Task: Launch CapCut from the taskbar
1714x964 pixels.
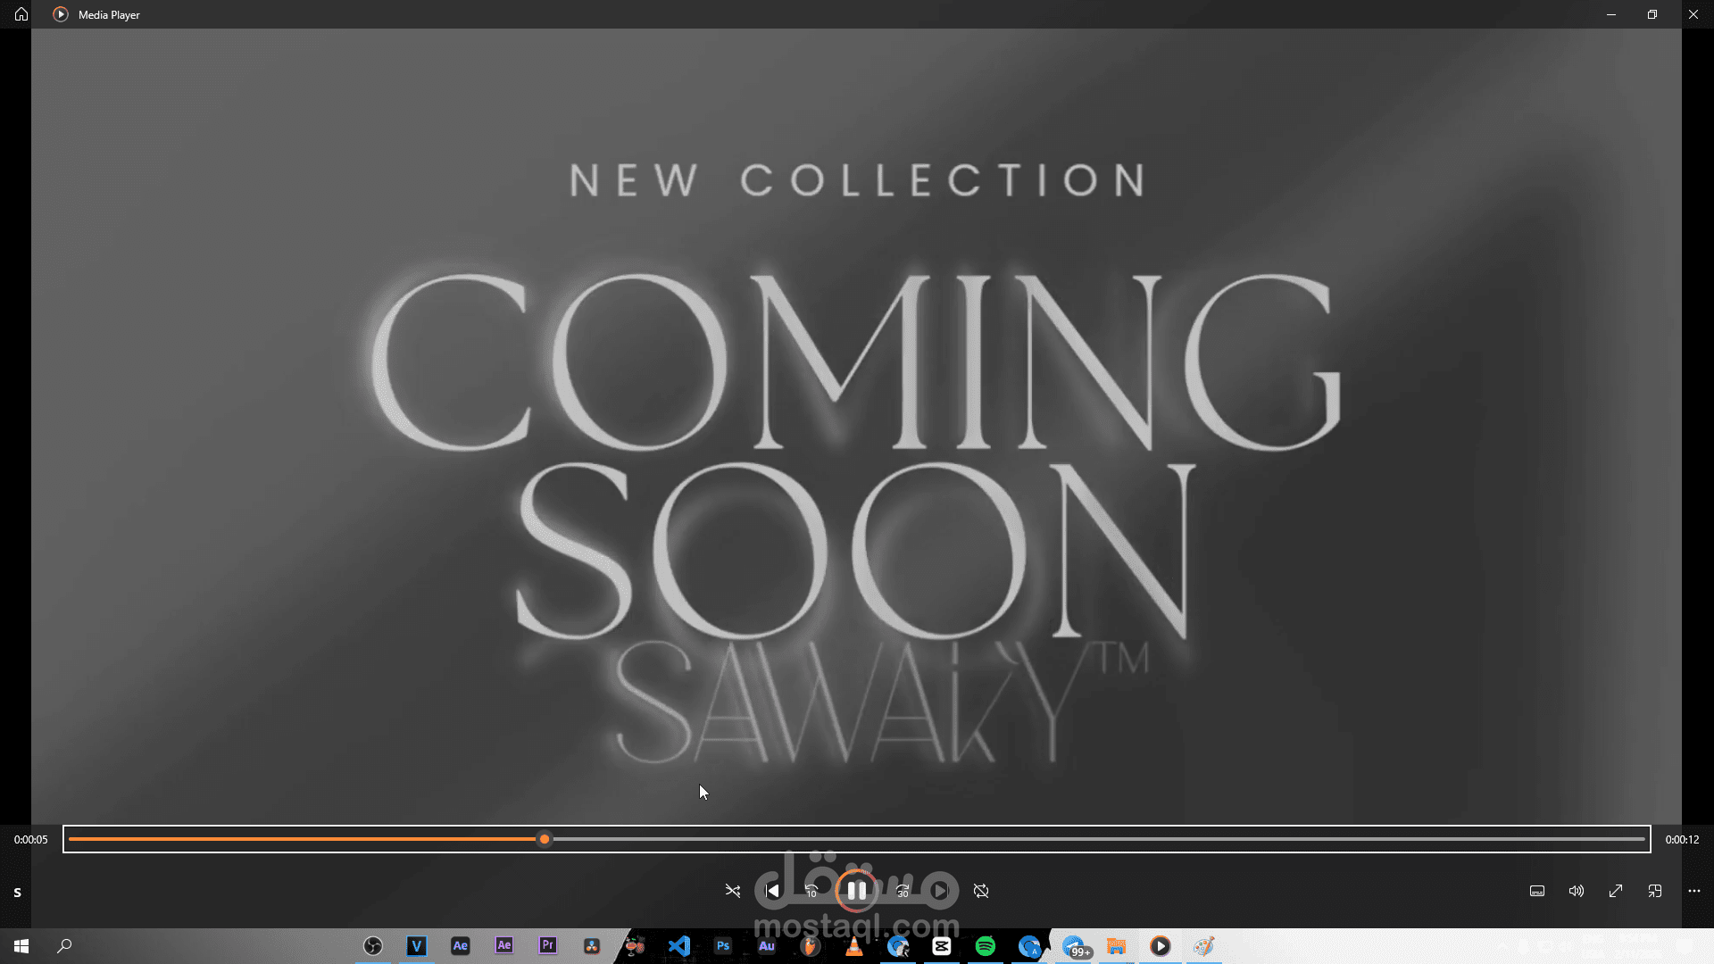Action: click(x=940, y=945)
